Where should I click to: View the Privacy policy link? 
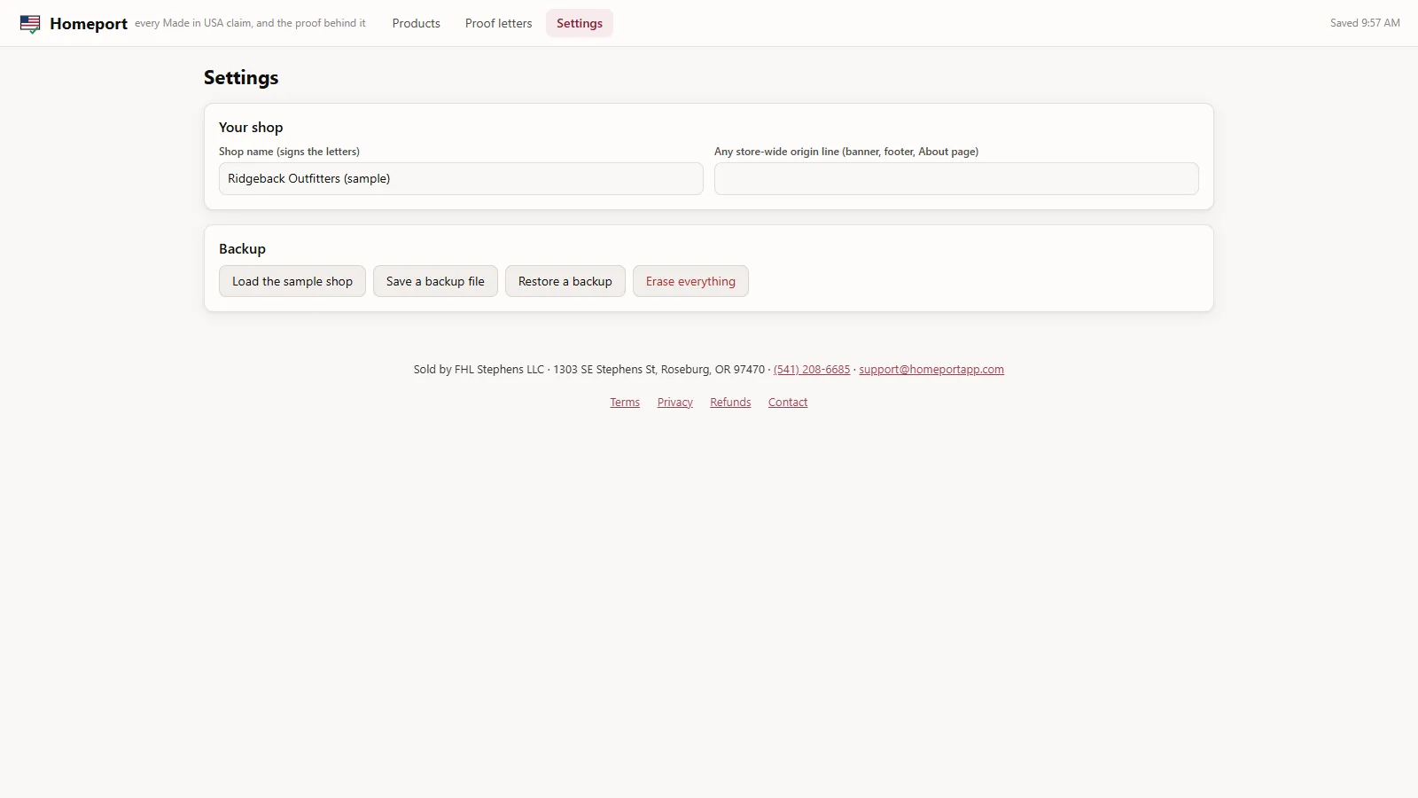coord(675,403)
